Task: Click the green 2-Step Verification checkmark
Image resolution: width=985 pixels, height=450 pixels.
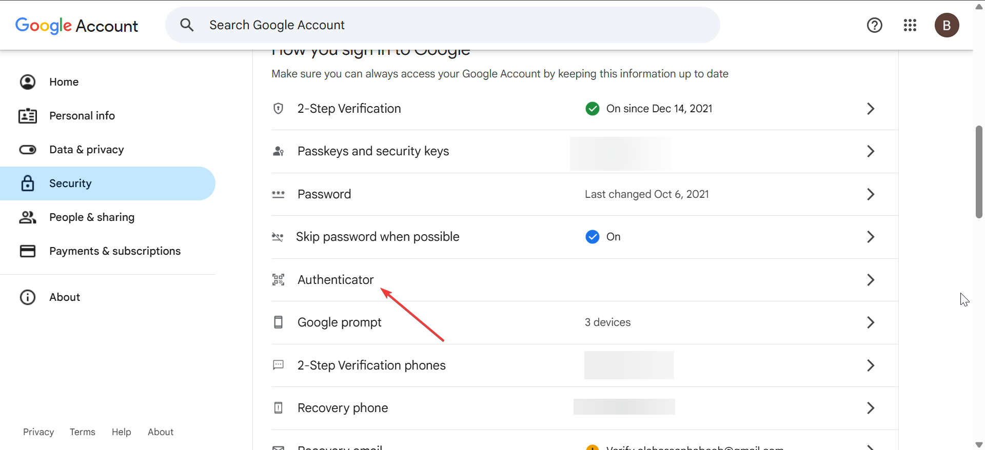Action: click(x=592, y=109)
